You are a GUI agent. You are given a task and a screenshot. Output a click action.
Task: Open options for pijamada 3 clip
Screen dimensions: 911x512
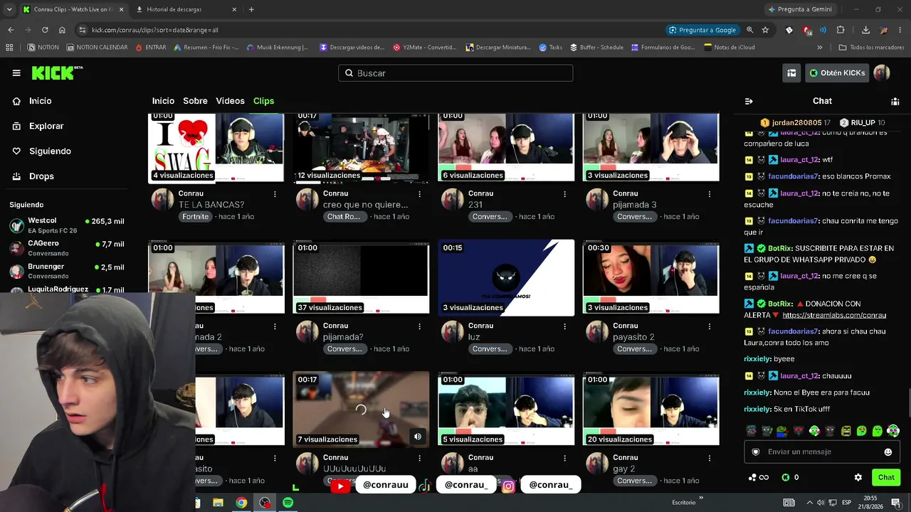[x=709, y=193]
